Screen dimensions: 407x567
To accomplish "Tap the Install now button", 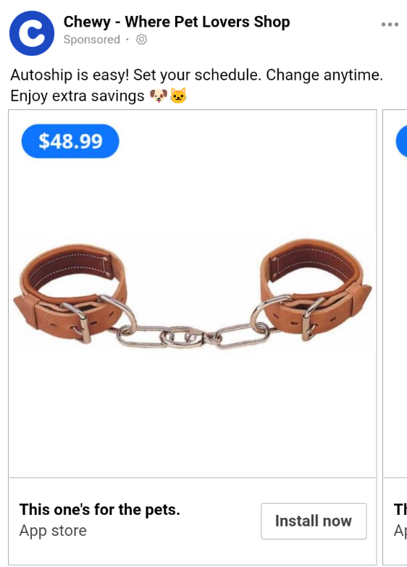I will pyautogui.click(x=314, y=521).
